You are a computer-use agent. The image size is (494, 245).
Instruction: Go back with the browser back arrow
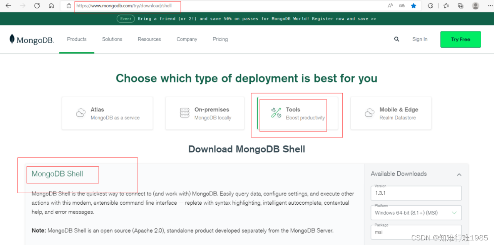click(x=8, y=6)
